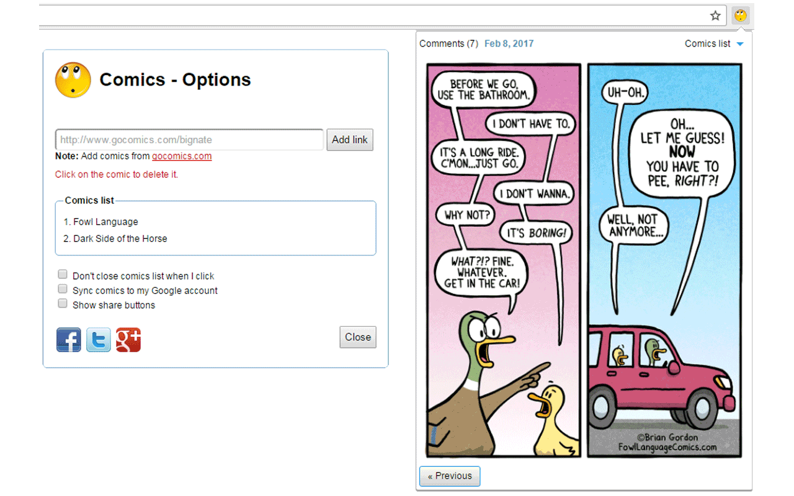Close the Comics Options dialog
The width and height of the screenshot is (794, 496).
tap(358, 337)
